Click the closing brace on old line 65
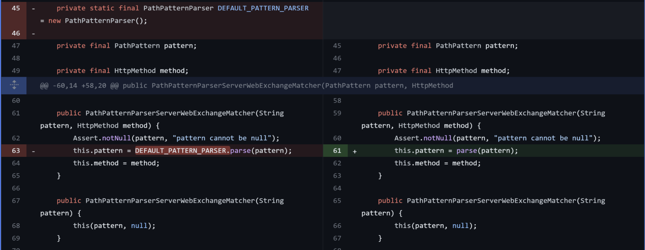The width and height of the screenshot is (645, 250). [x=59, y=176]
